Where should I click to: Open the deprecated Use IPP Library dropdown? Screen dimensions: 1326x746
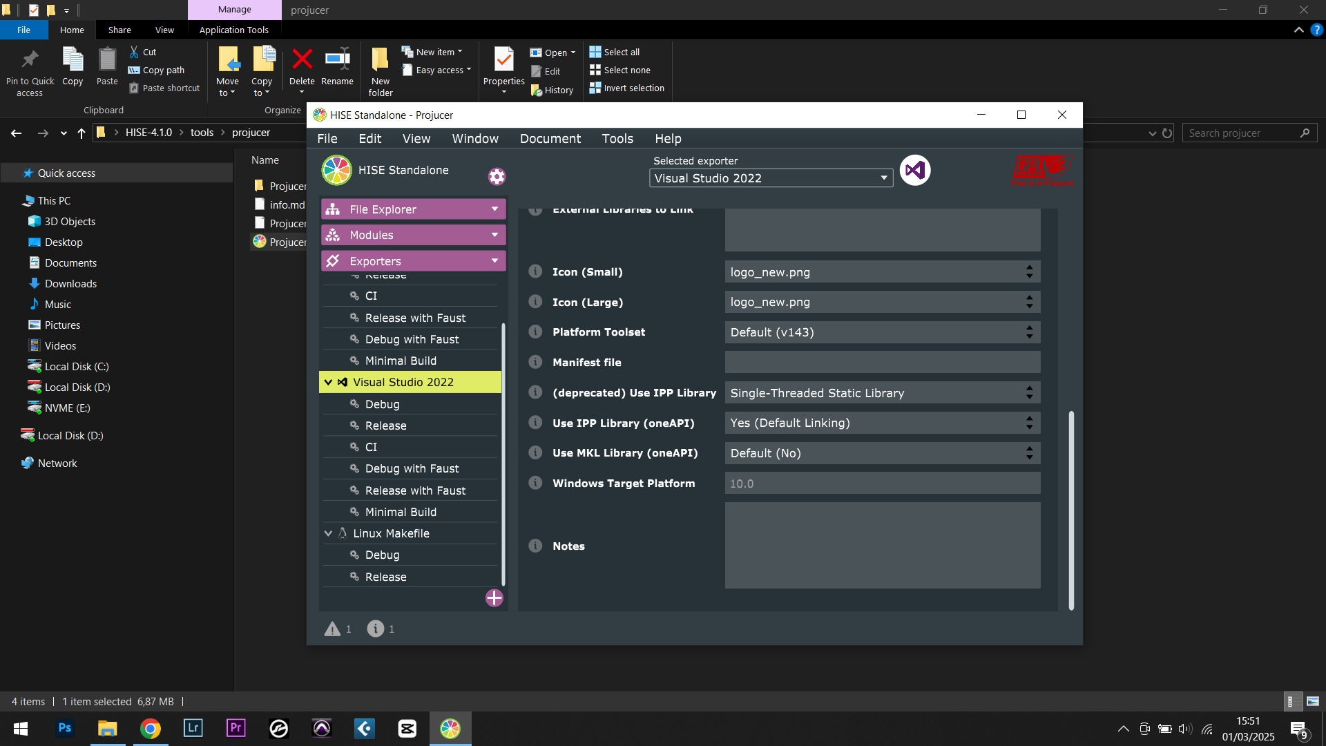pyautogui.click(x=883, y=392)
